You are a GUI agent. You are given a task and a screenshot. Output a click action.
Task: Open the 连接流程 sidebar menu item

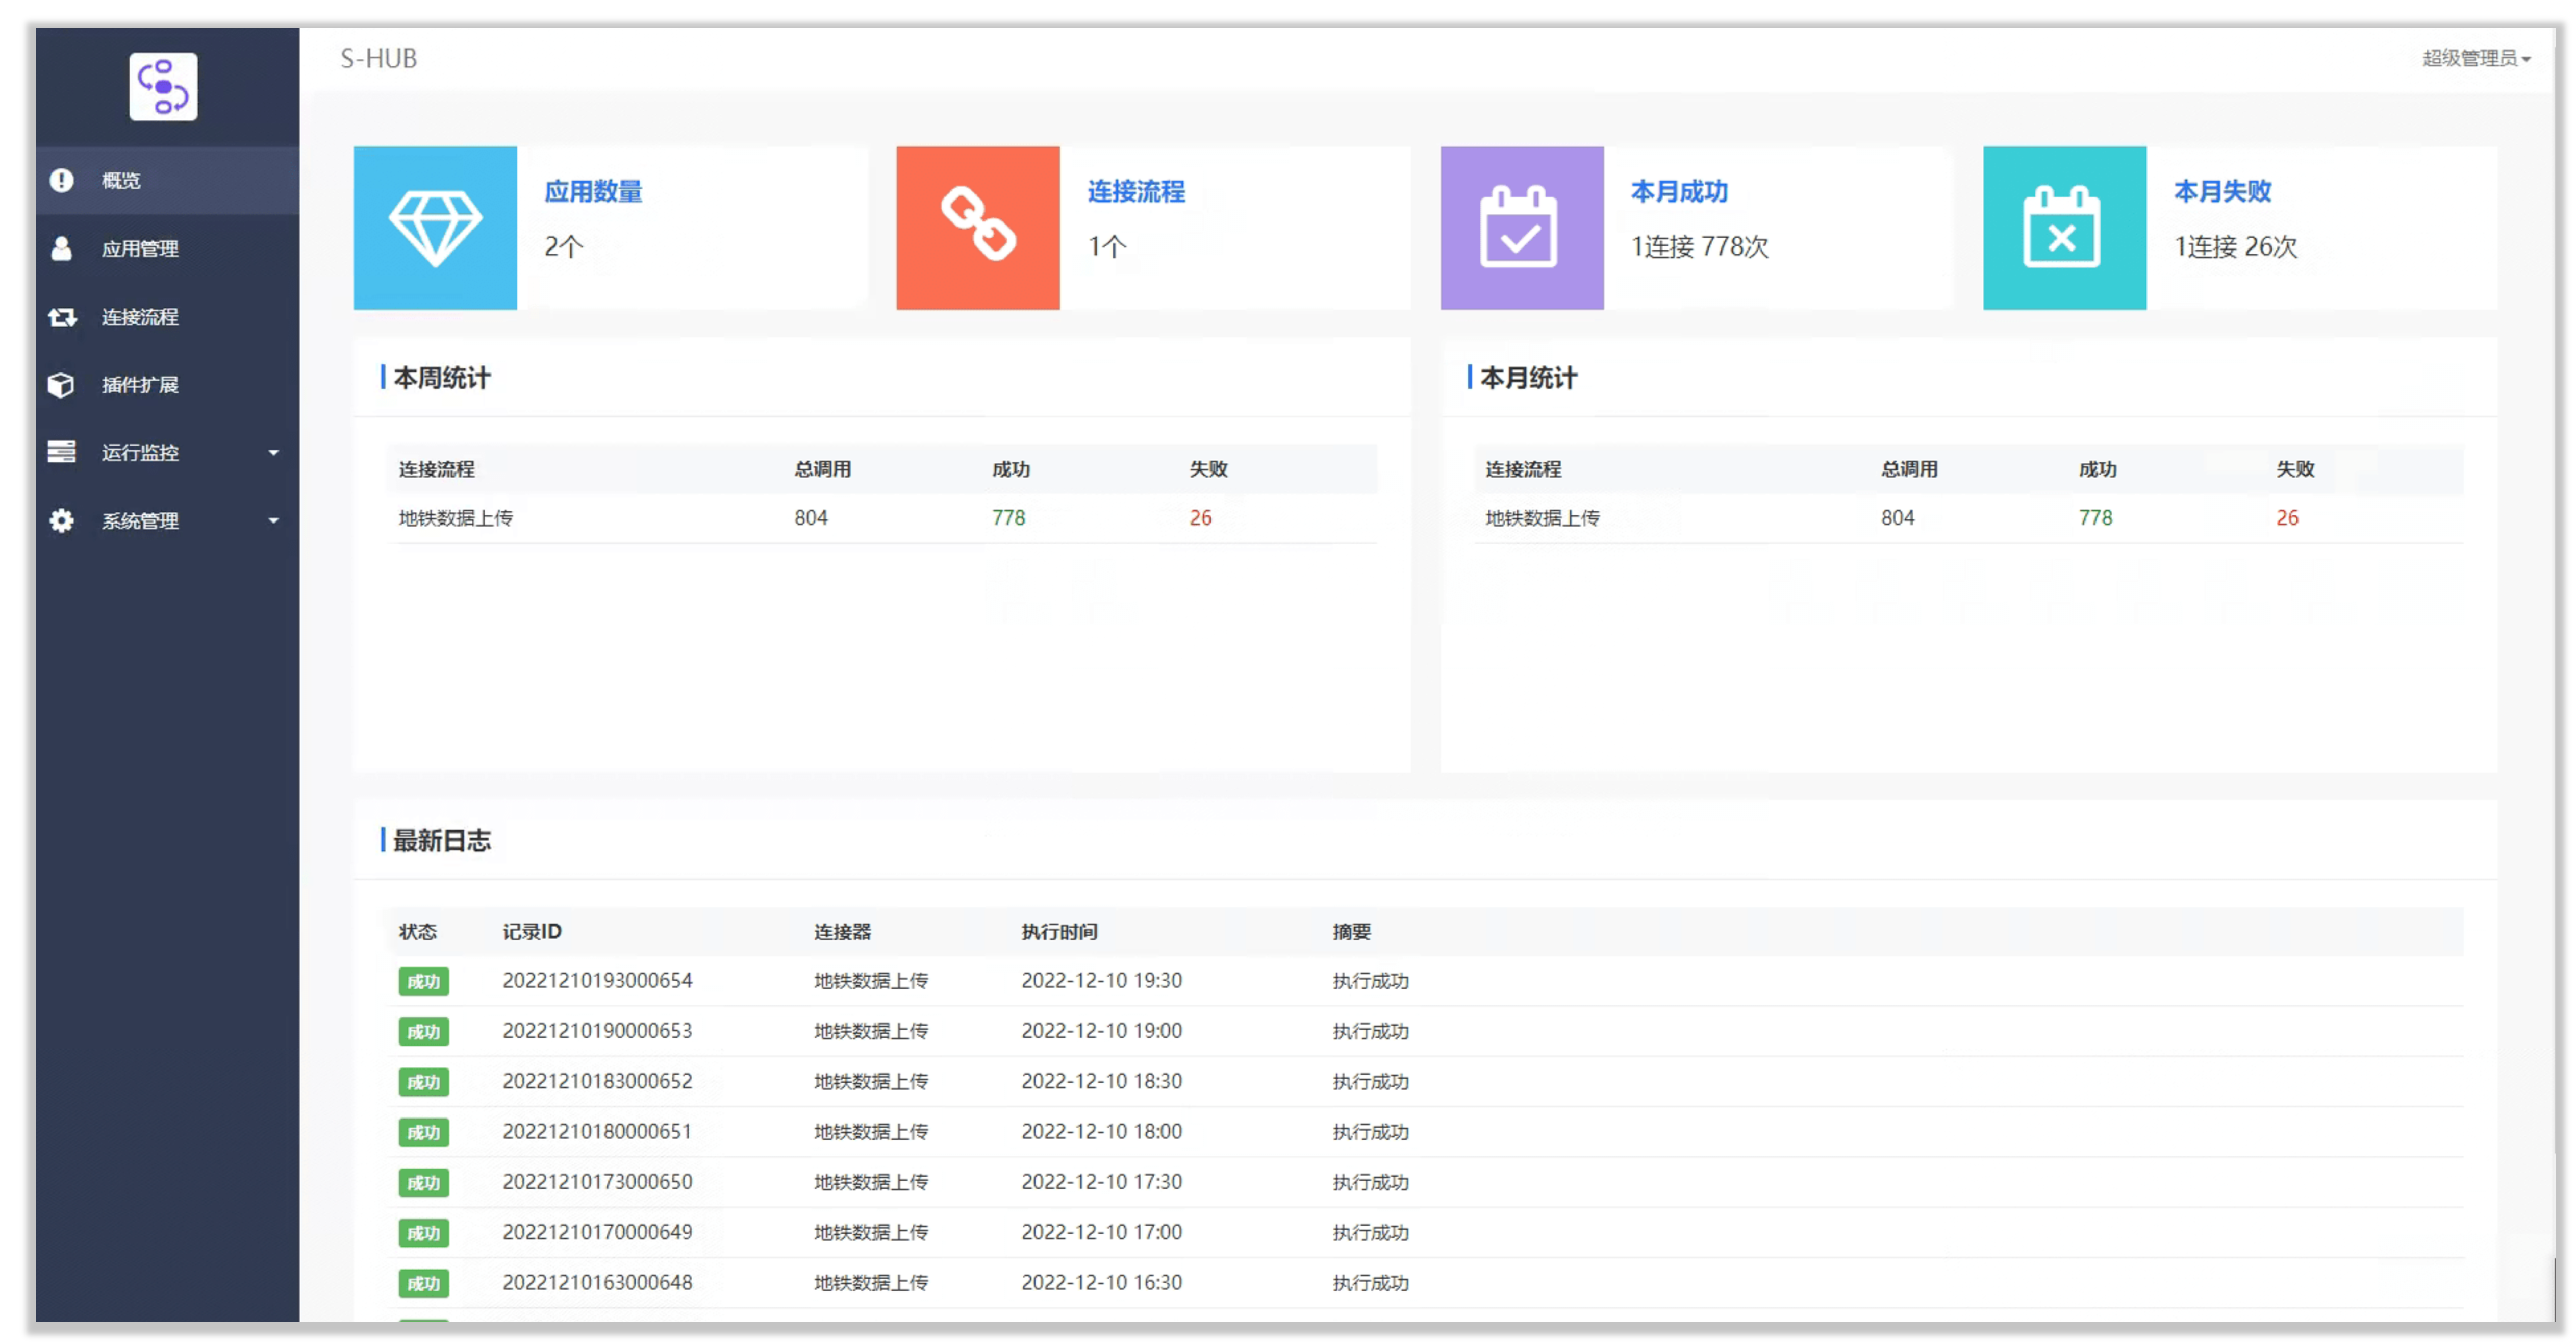click(167, 317)
